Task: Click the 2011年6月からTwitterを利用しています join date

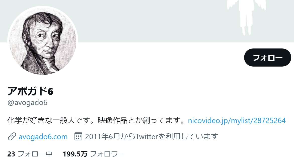Action: [x=152, y=136]
